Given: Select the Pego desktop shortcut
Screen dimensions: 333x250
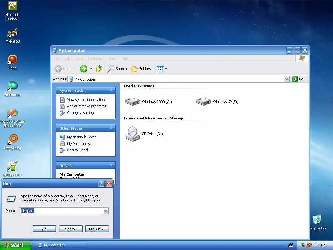Looking at the screenshot, I should (12, 62).
